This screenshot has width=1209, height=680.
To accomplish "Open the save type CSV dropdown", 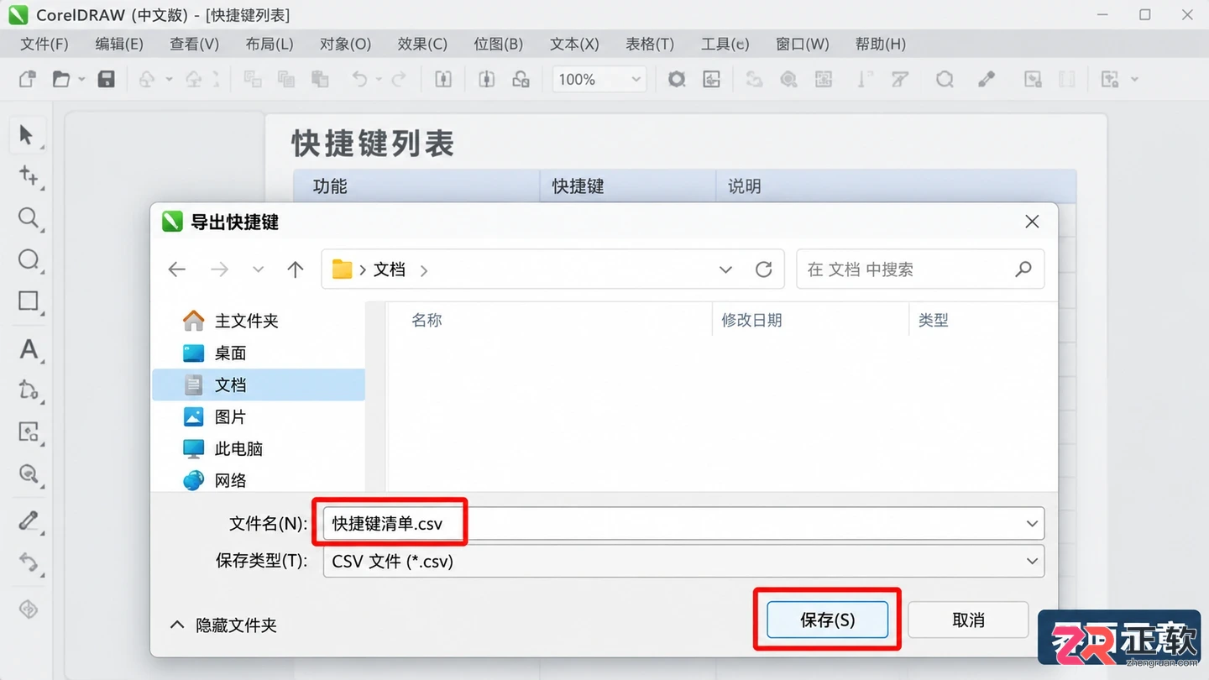I will [x=1032, y=562].
